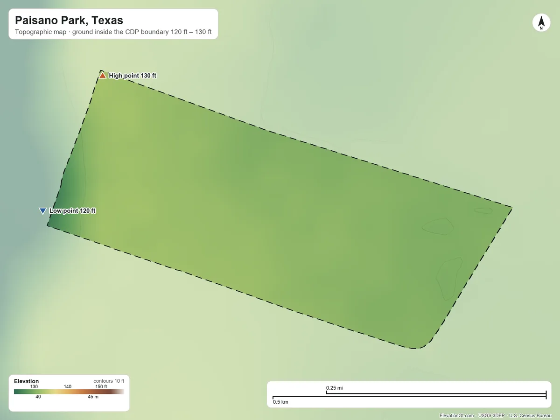Click the red high point triangle marker
Screen dimensions: 560x420
click(x=102, y=75)
